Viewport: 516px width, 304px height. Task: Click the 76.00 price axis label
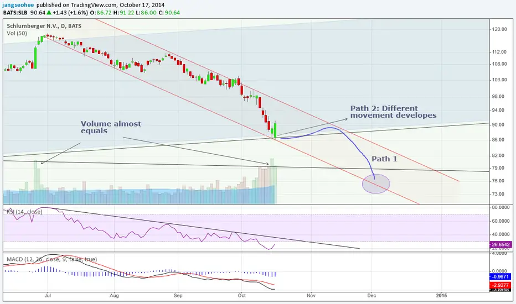(x=498, y=181)
